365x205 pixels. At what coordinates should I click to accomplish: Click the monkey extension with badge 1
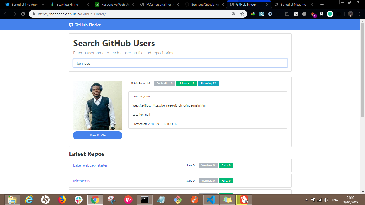coord(313,14)
